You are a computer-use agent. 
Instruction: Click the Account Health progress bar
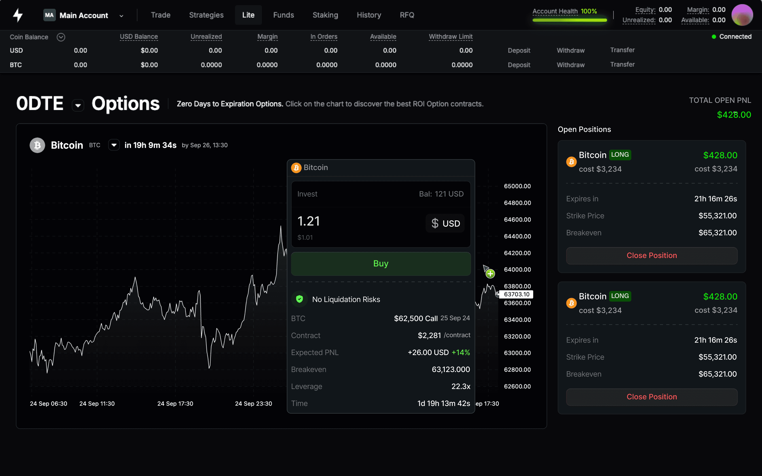coord(569,20)
